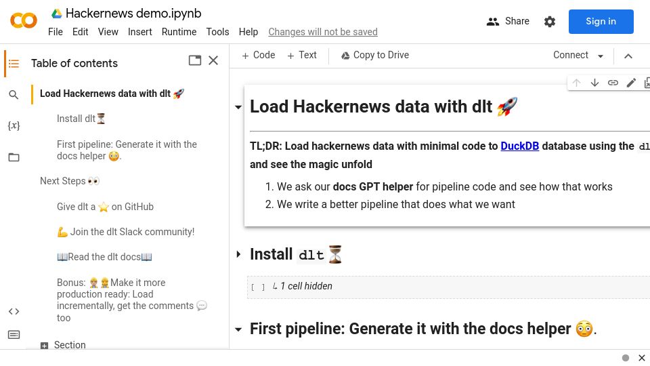Open the View menu
The image size is (650, 366).
108,32
